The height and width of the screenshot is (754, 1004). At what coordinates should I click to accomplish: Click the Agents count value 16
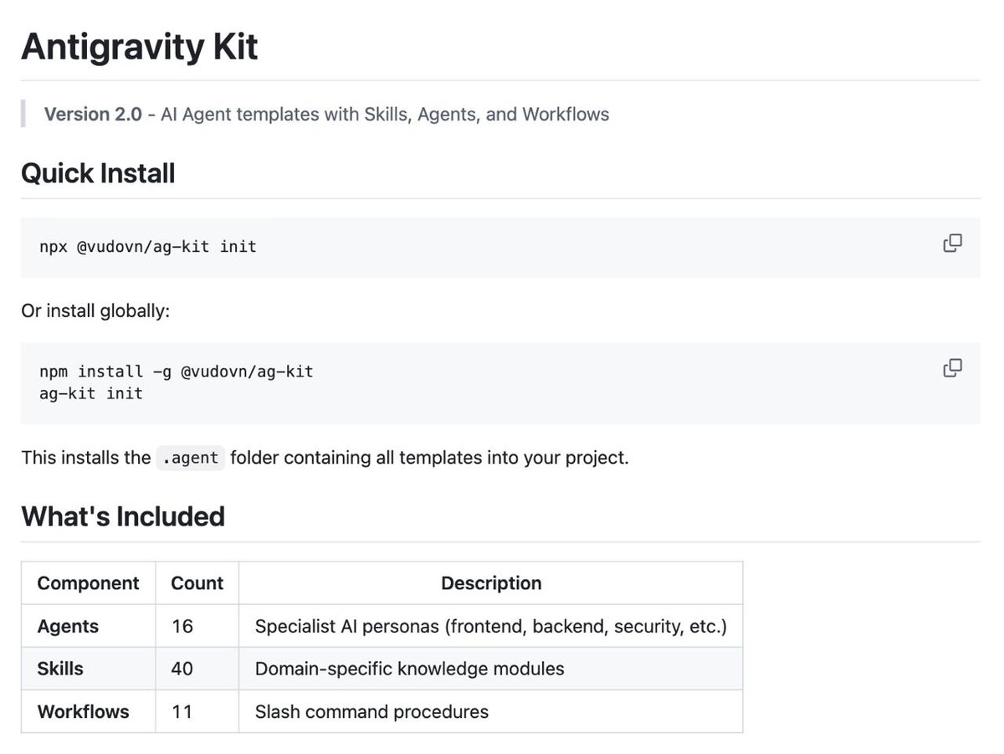pos(182,626)
